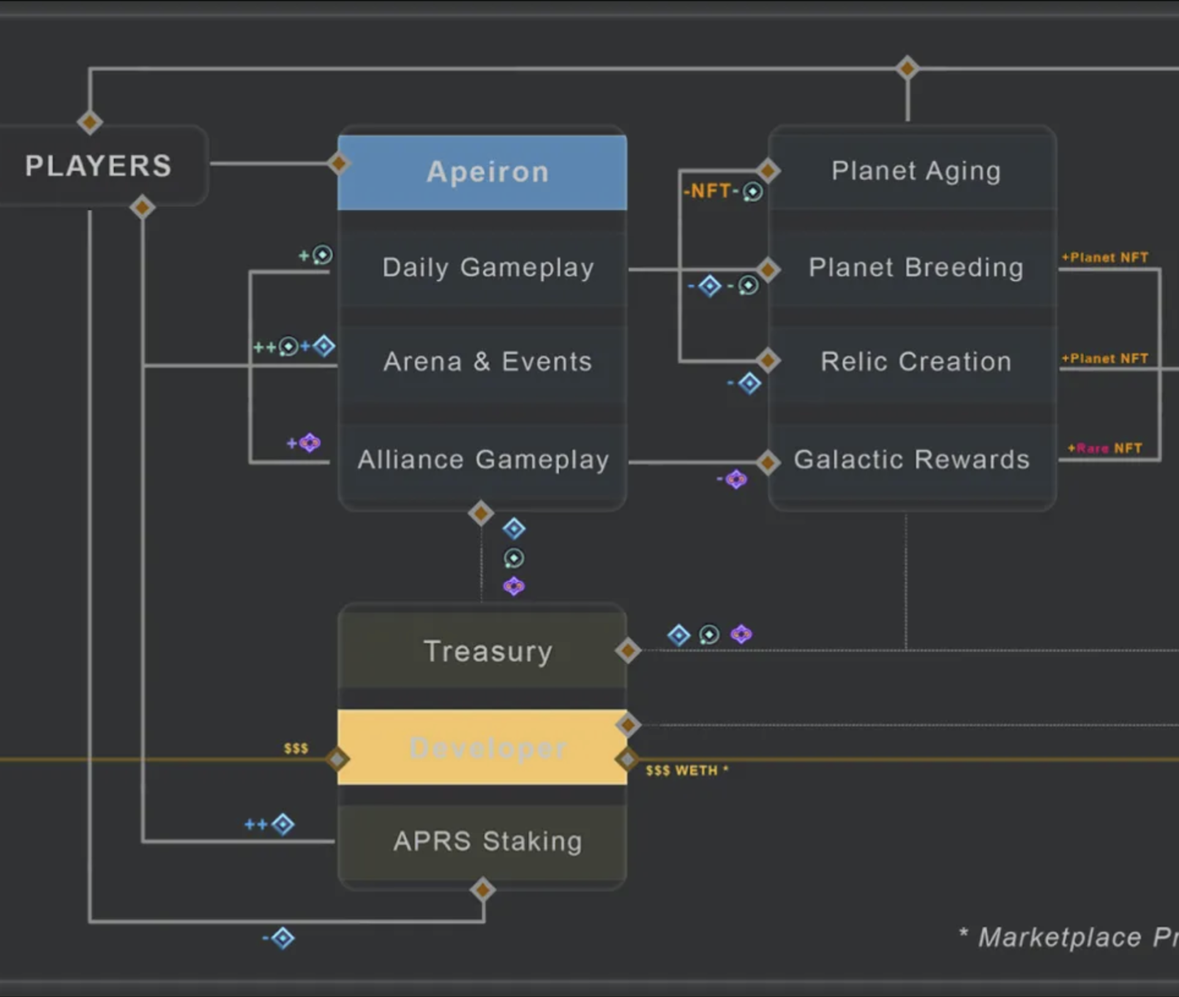Click the purple token icon below Galactic Rewards connector

(736, 479)
